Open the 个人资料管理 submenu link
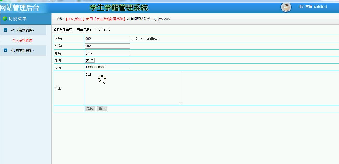339x164 pixels. pyautogui.click(x=22, y=40)
